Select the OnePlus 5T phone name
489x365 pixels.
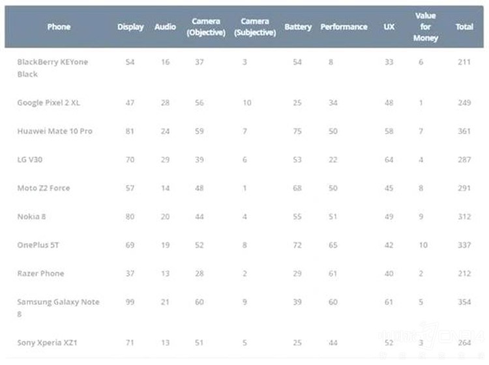click(x=38, y=245)
